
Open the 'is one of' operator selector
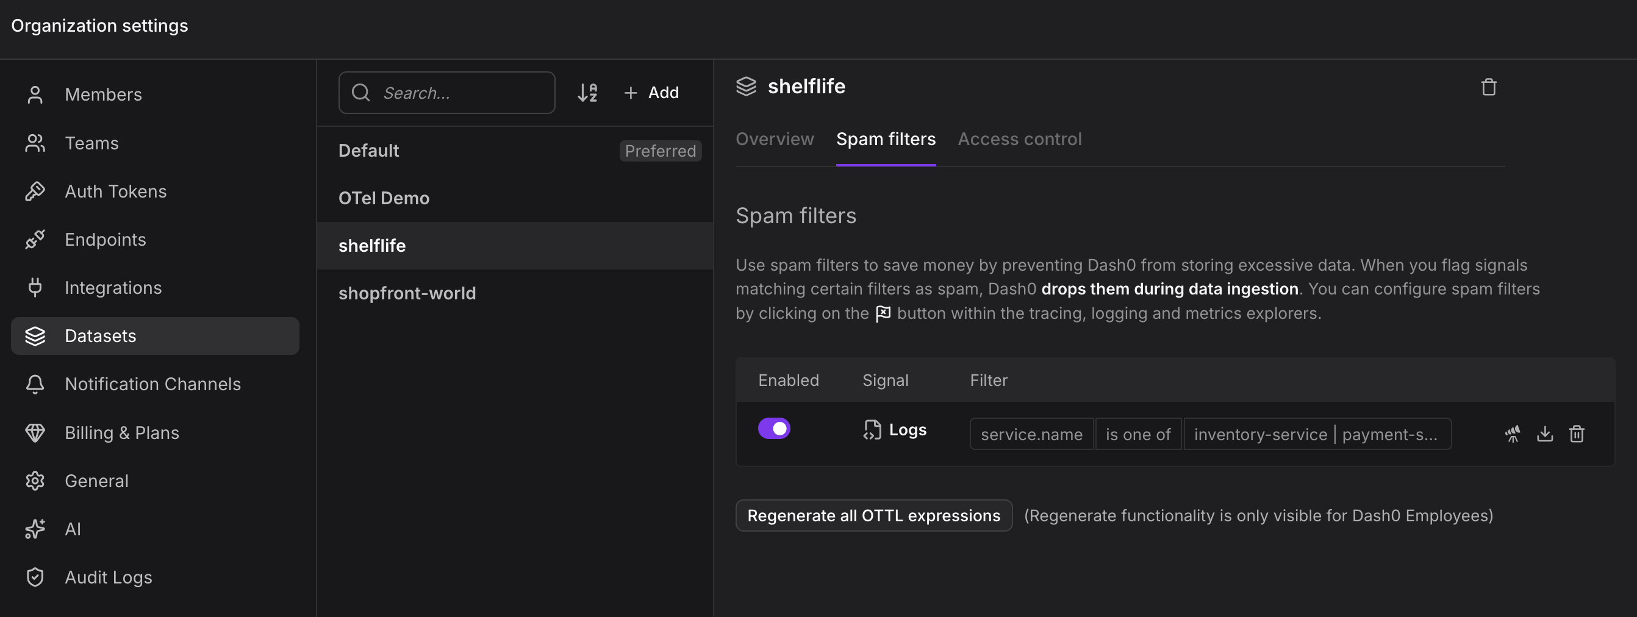pyautogui.click(x=1138, y=434)
